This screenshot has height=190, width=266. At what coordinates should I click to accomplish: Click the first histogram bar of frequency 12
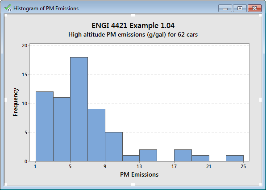click(45, 126)
